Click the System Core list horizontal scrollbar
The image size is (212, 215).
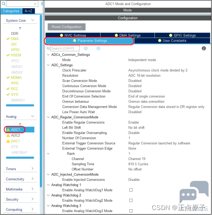(20, 105)
